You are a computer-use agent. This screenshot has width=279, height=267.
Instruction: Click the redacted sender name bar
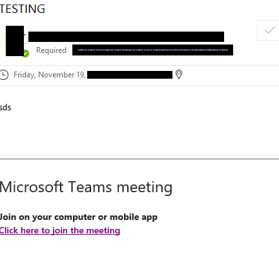tap(126, 37)
